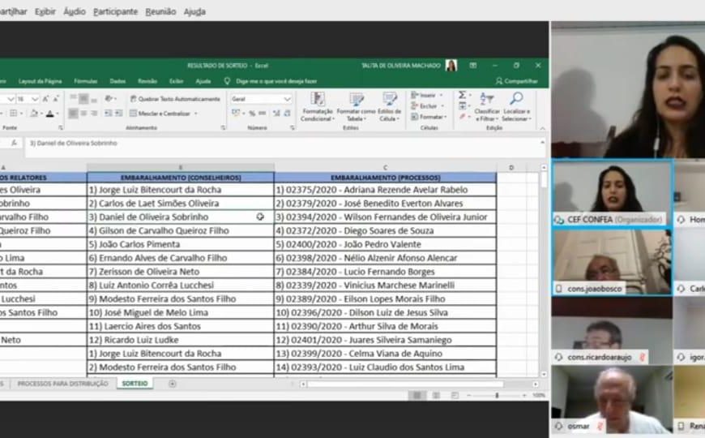Open Alinhamento group dialog launcher
This screenshot has width=705, height=438.
(223, 128)
